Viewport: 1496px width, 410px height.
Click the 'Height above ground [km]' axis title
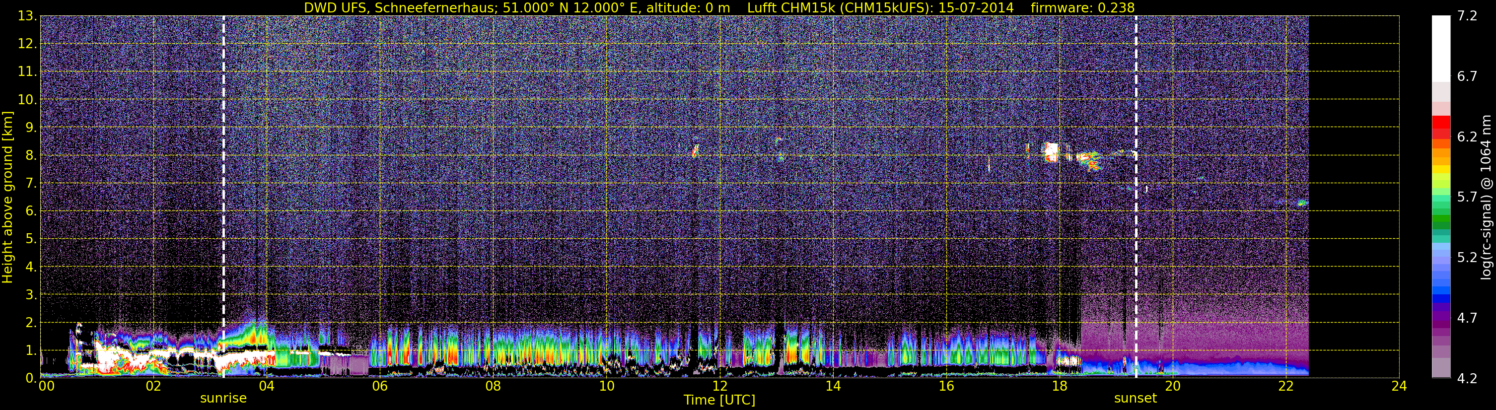pyautogui.click(x=7, y=198)
